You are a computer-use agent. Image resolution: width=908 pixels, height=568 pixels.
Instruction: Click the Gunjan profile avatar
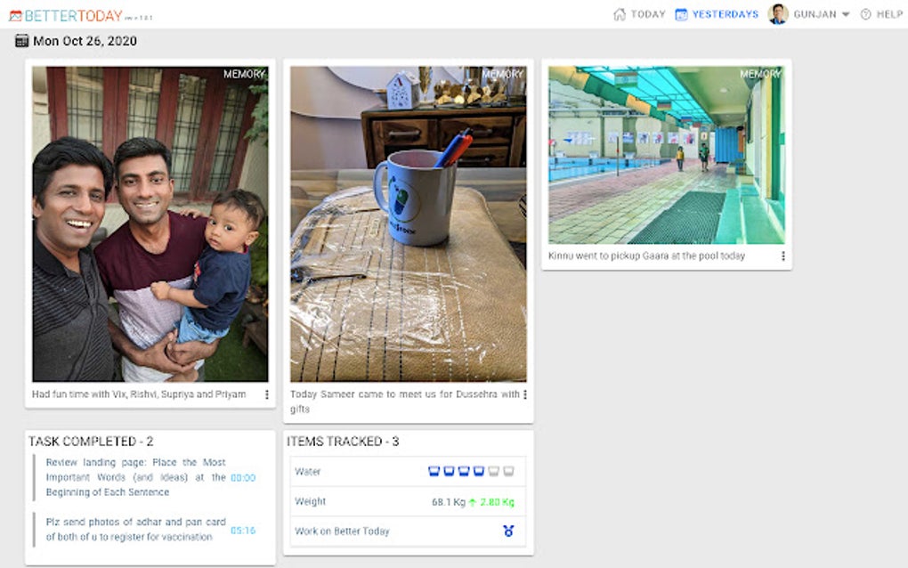pyautogui.click(x=778, y=14)
